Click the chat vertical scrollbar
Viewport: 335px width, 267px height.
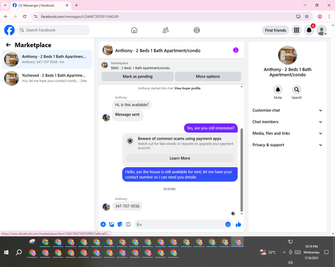(x=241, y=170)
